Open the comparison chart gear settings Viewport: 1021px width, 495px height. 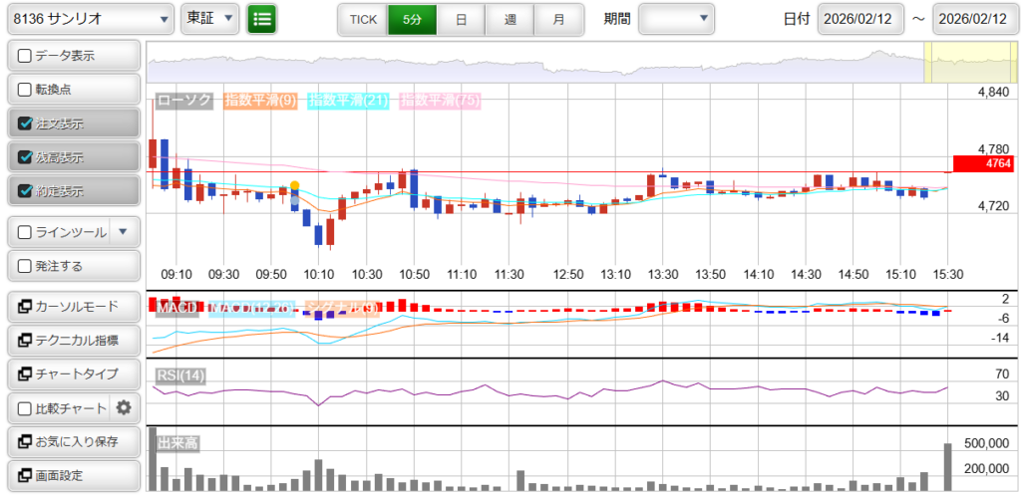coord(124,407)
